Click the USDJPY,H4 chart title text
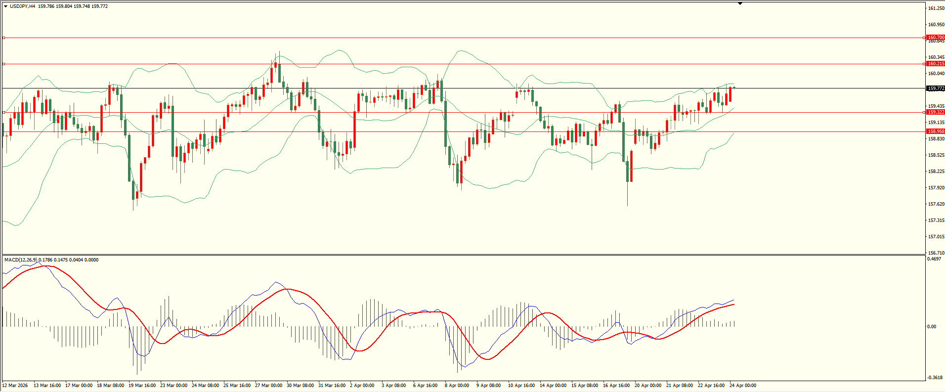 (x=22, y=6)
